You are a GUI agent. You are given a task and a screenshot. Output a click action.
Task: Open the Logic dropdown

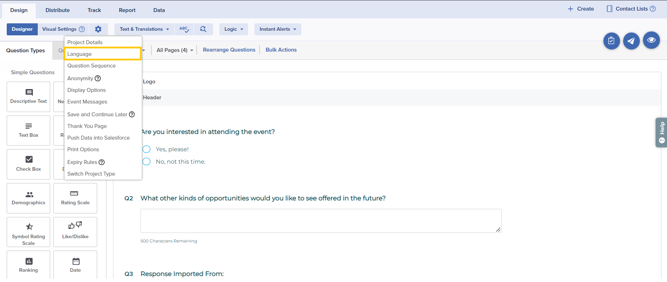(x=234, y=29)
